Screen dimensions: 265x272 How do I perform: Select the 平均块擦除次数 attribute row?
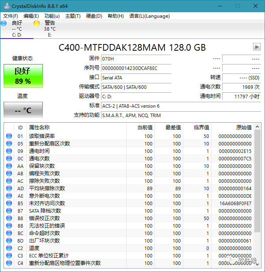(x=129, y=188)
